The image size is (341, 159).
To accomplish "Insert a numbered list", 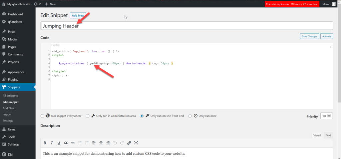I will [x=87, y=143].
